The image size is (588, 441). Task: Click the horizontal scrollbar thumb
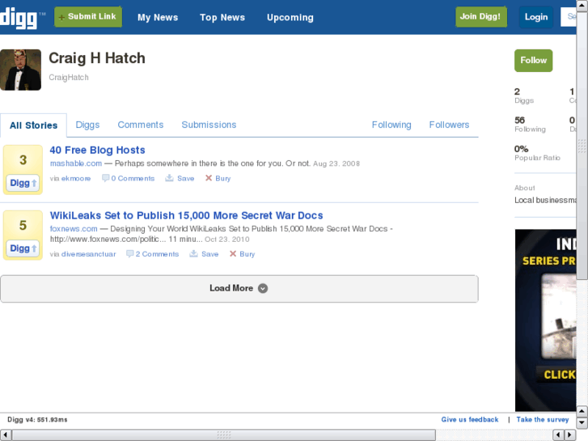[224, 435]
